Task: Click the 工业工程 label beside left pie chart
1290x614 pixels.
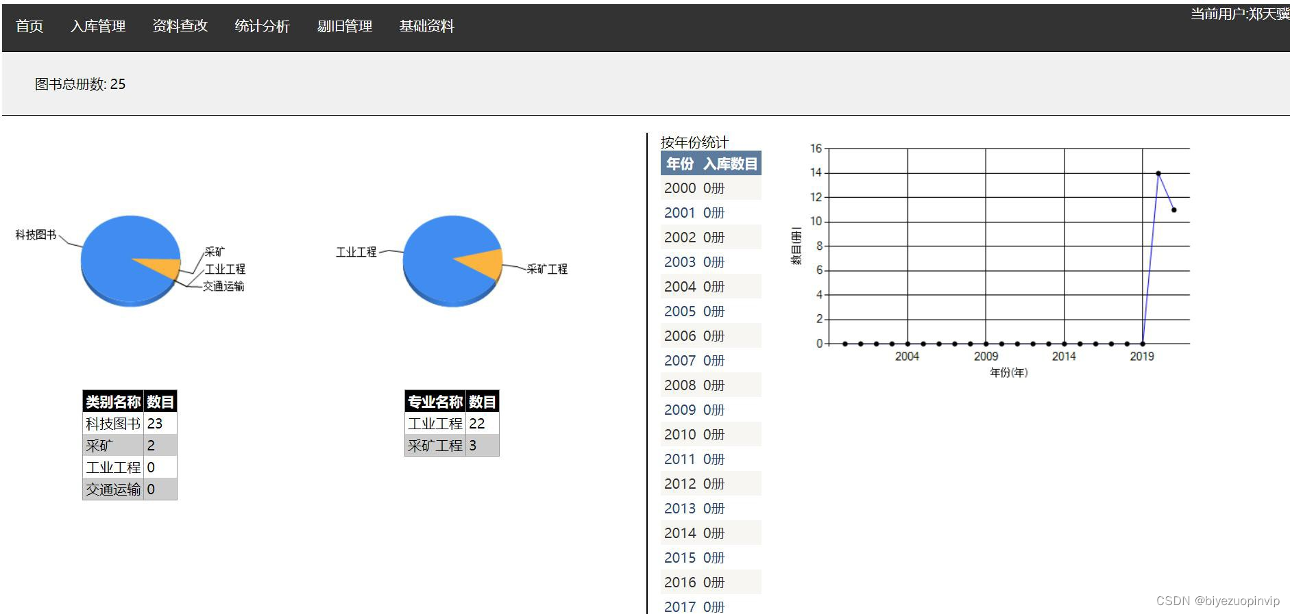Action: coord(225,269)
